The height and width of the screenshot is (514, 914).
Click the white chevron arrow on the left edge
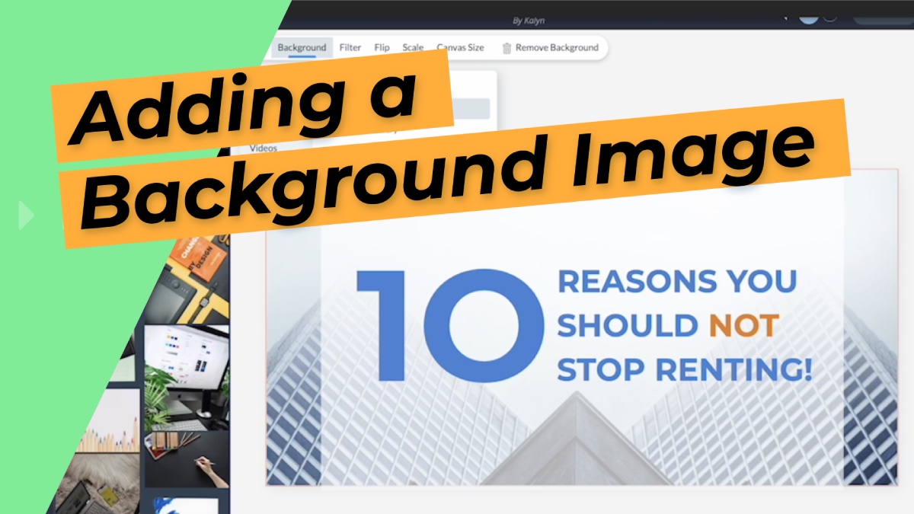tap(24, 215)
